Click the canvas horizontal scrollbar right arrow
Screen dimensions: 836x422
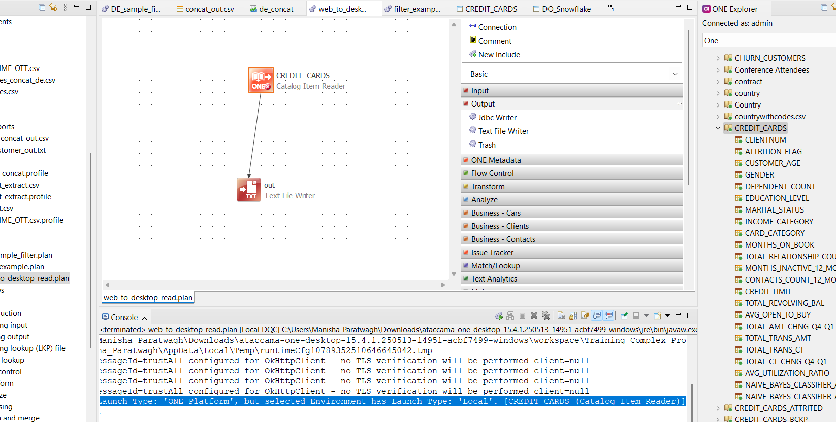pos(443,285)
